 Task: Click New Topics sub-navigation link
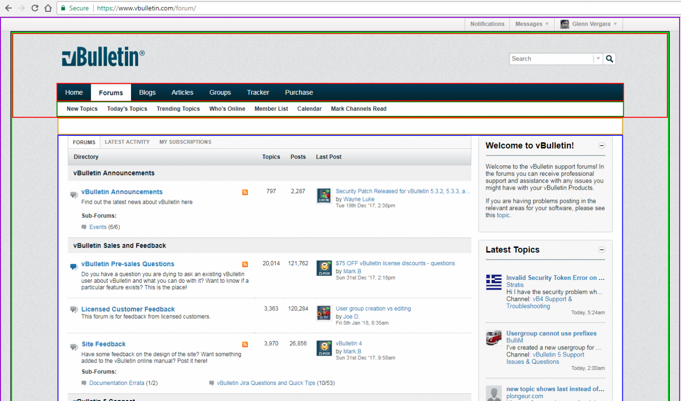tap(82, 109)
